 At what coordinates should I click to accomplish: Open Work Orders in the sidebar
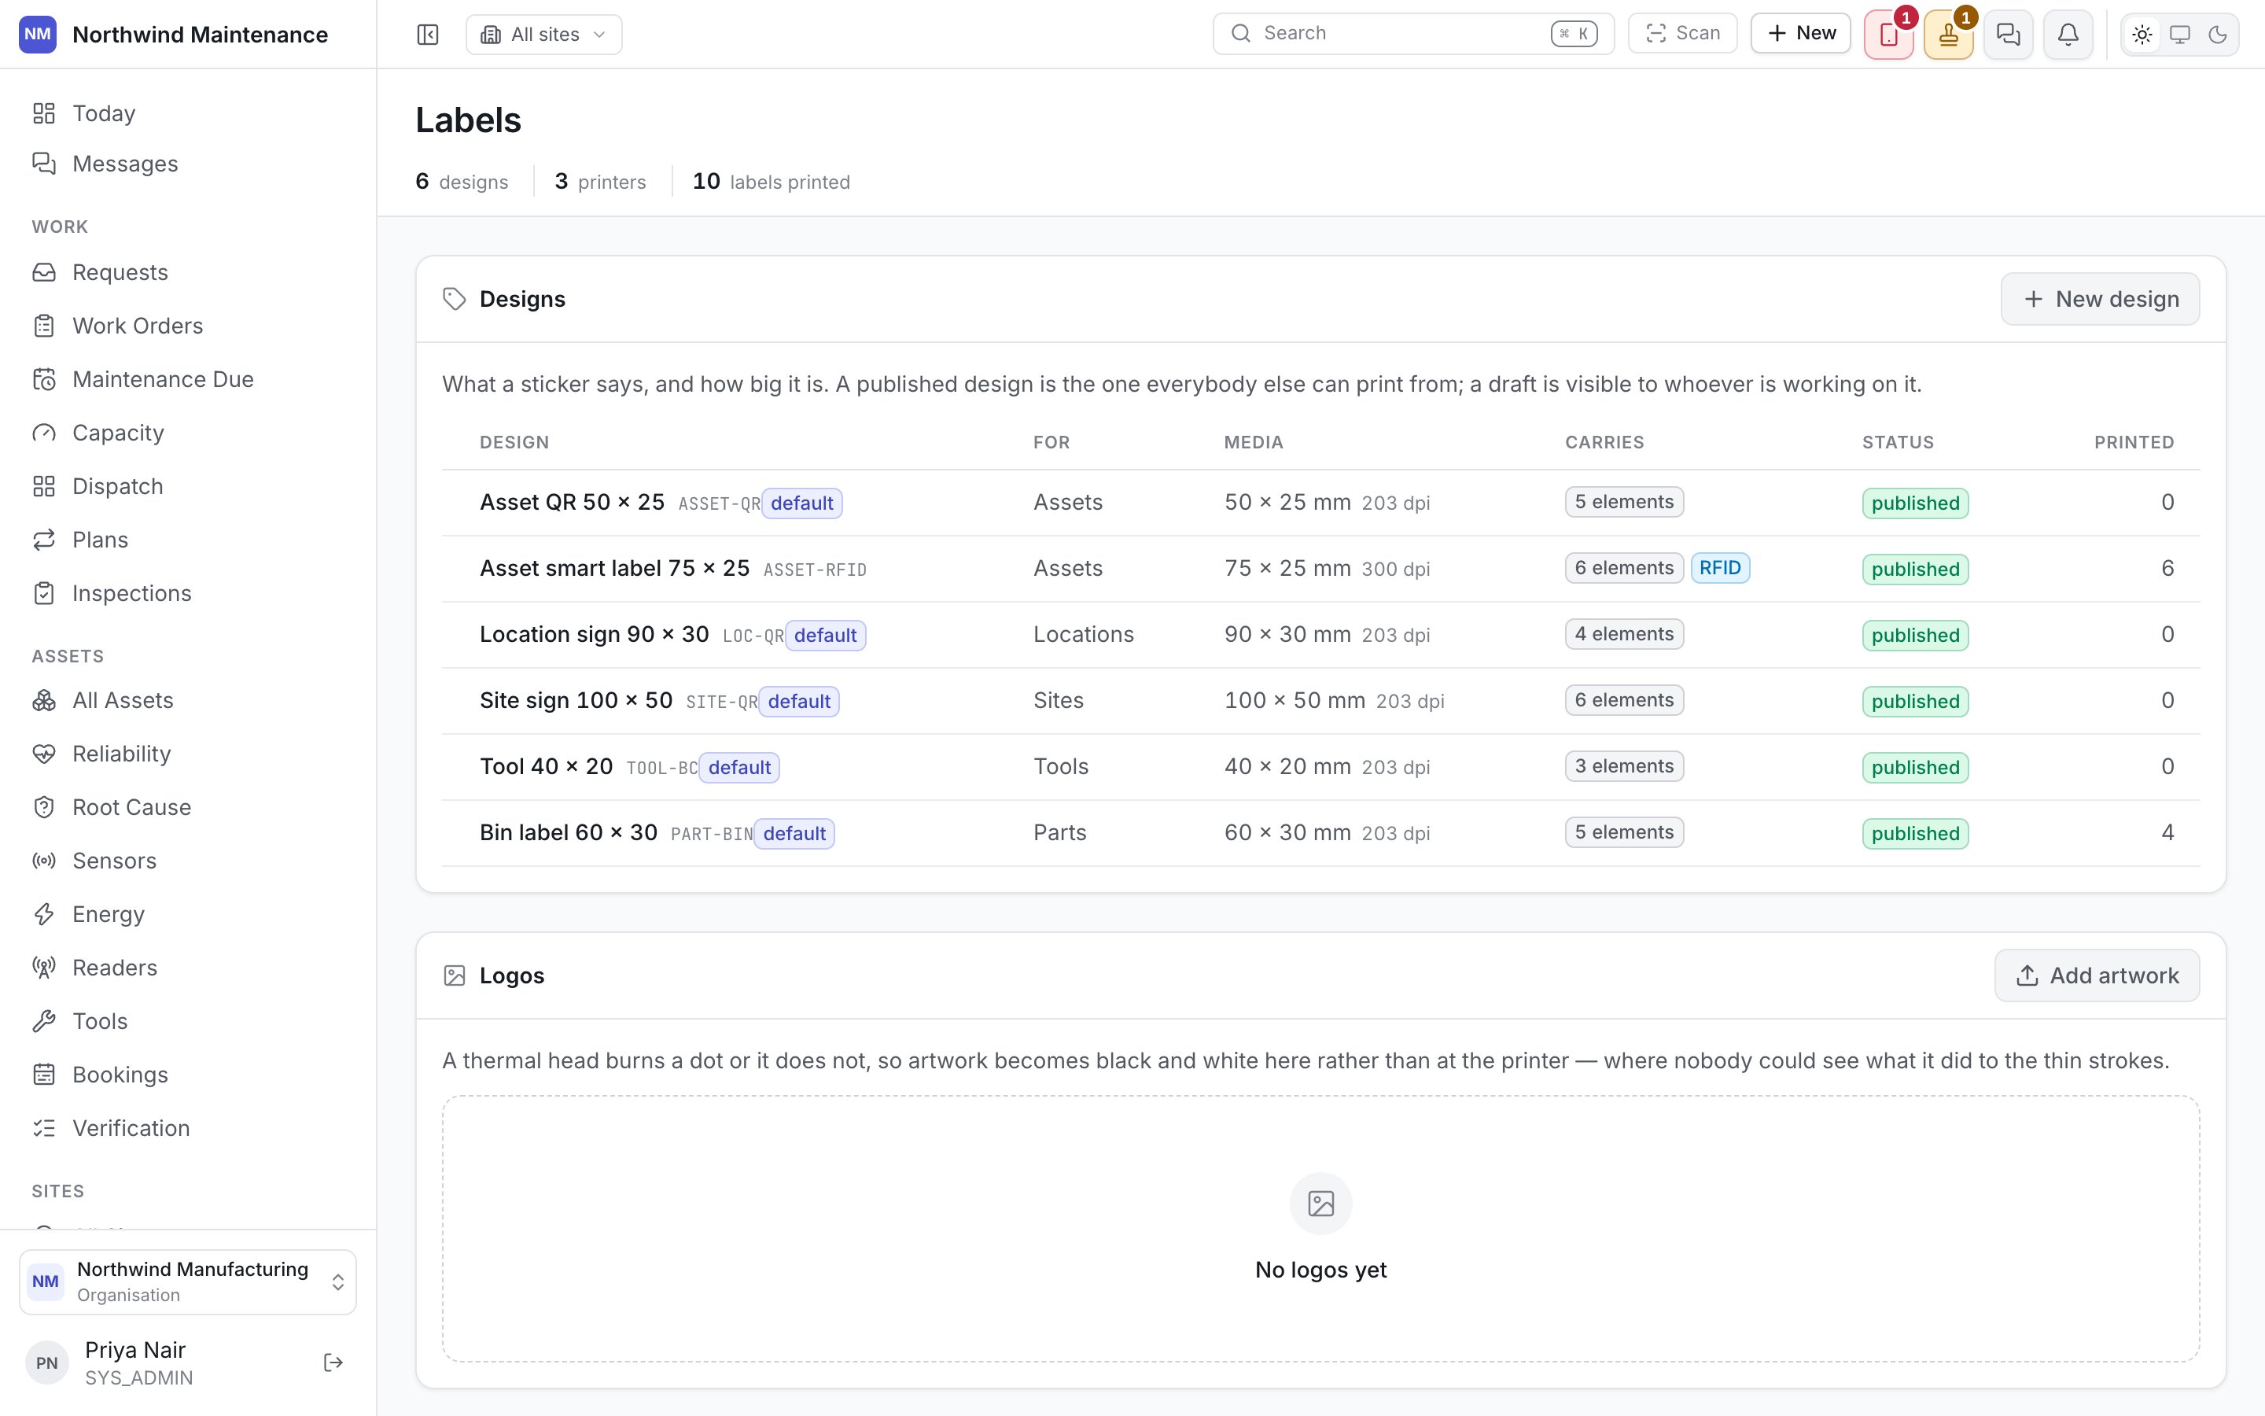188,326
